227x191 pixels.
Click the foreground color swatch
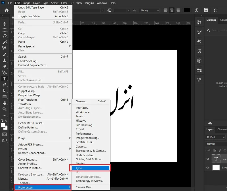pos(3,125)
